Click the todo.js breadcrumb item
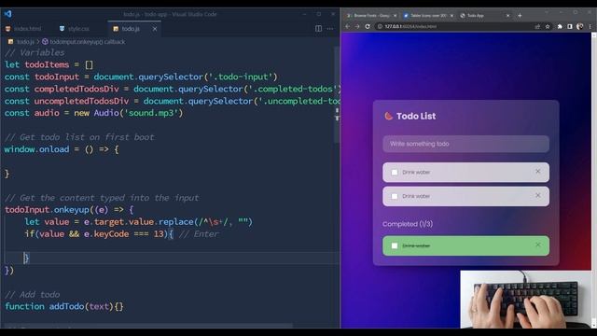The image size is (597, 336). coord(22,41)
